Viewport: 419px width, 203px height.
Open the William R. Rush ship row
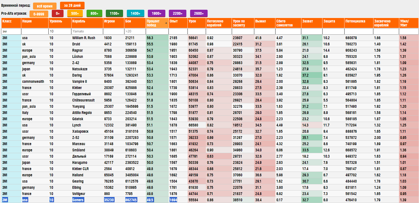(84, 38)
